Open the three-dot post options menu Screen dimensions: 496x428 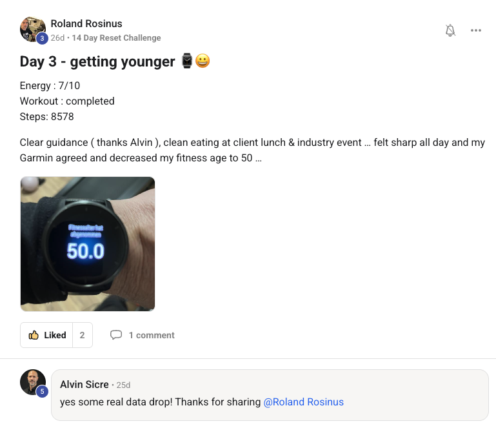coord(476,30)
